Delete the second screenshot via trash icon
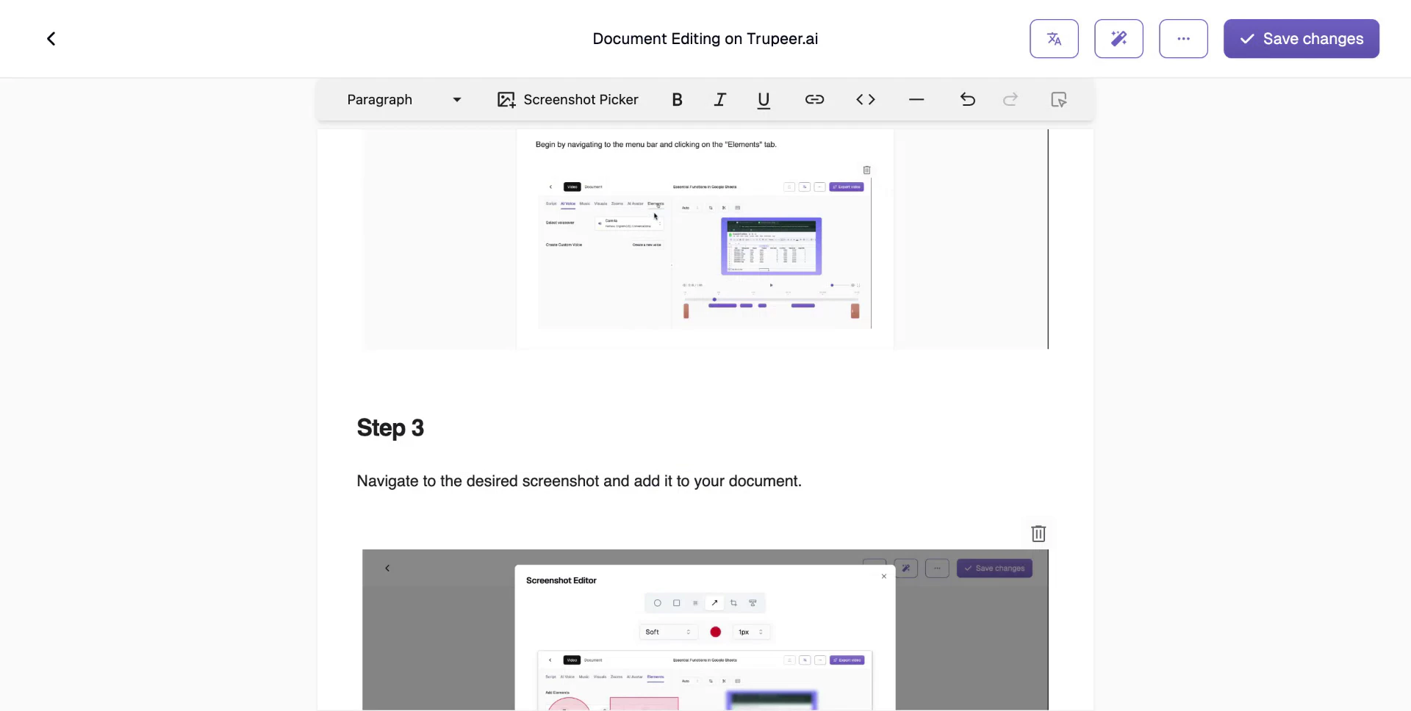Screen dimensions: 1411x711 tap(1038, 534)
